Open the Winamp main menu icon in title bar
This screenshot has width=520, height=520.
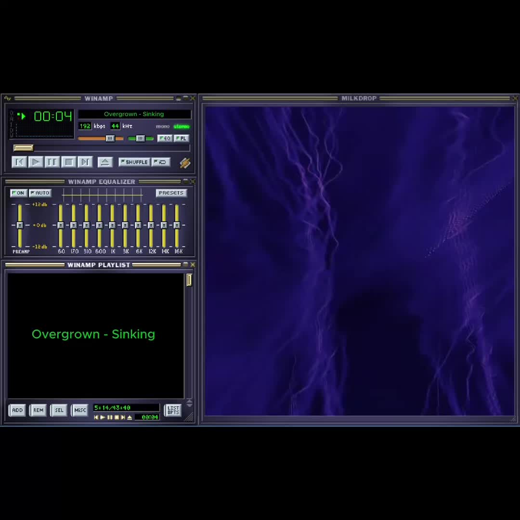pyautogui.click(x=8, y=98)
